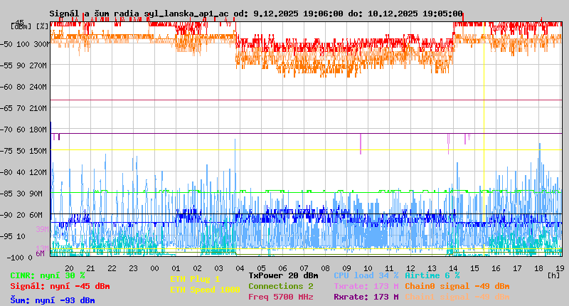Click the ETH Speed 1000 legend label
Image resolution: width=569 pixels, height=306 pixels.
click(x=205, y=290)
